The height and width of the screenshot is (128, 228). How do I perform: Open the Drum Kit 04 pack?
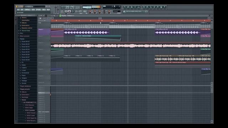pyautogui.click(x=25, y=49)
